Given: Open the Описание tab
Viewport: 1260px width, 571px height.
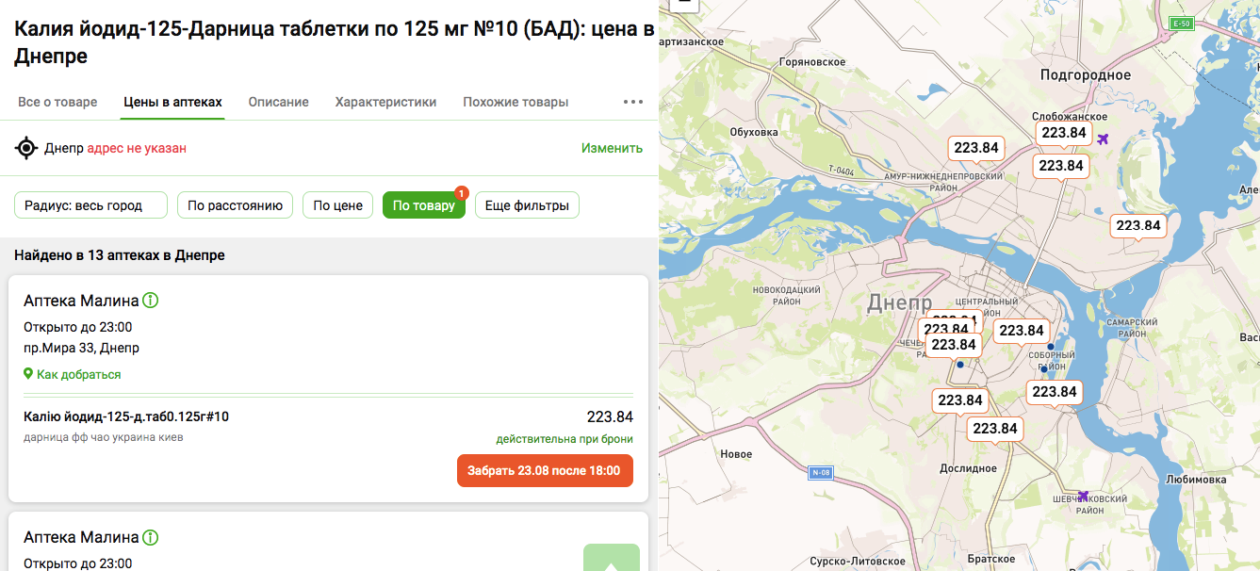Looking at the screenshot, I should pyautogui.click(x=278, y=102).
